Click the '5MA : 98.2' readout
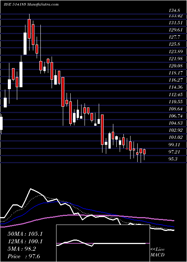This screenshot has height=262, width=187. [x=22, y=249]
